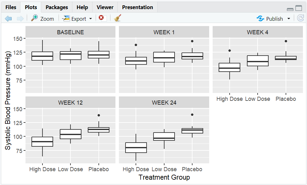Refresh the current plot
307x185 pixels.
[300, 18]
